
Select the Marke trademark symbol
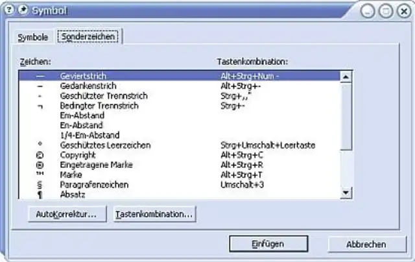pos(41,175)
